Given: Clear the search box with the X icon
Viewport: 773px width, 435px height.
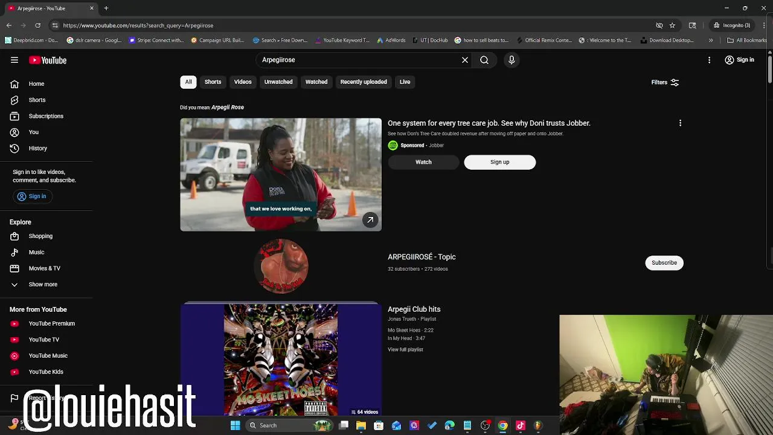Looking at the screenshot, I should [x=465, y=60].
